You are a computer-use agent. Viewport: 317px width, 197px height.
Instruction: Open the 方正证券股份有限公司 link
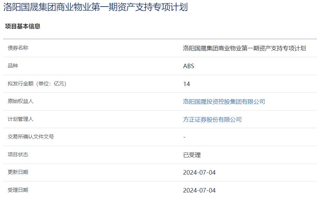[x=212, y=120]
